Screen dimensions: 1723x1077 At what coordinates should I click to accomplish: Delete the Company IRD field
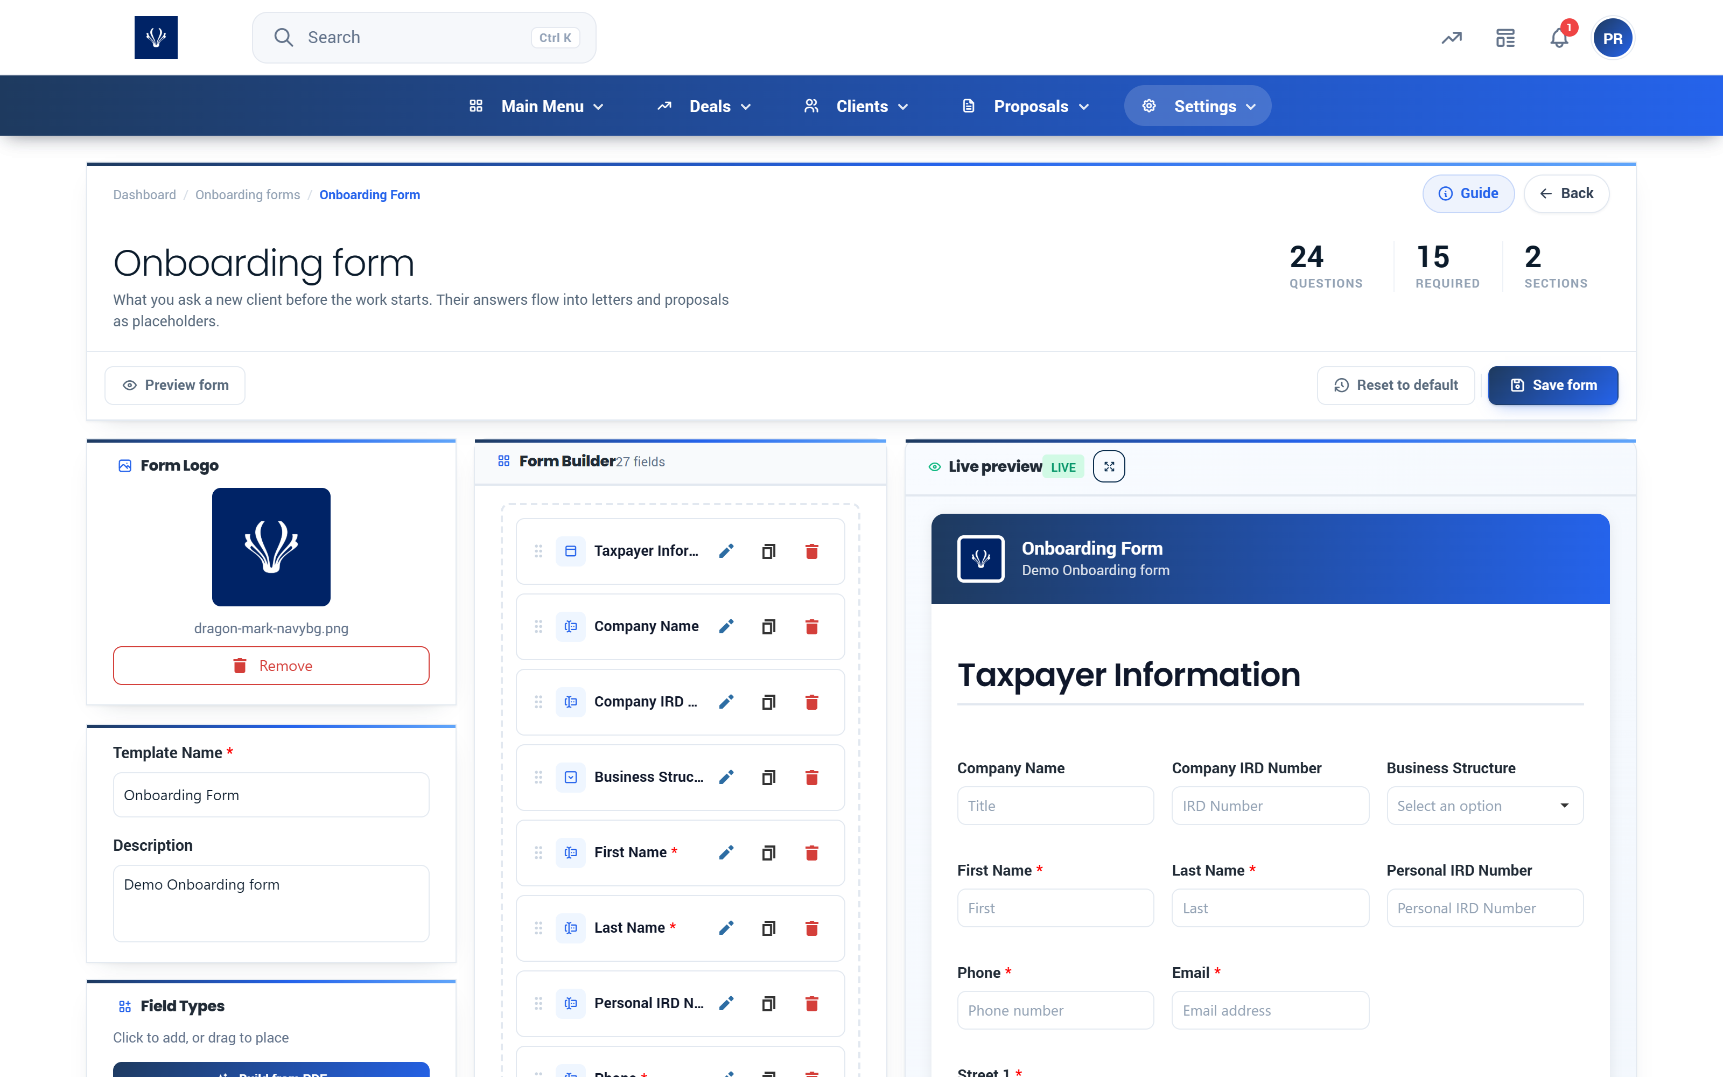coord(811,702)
